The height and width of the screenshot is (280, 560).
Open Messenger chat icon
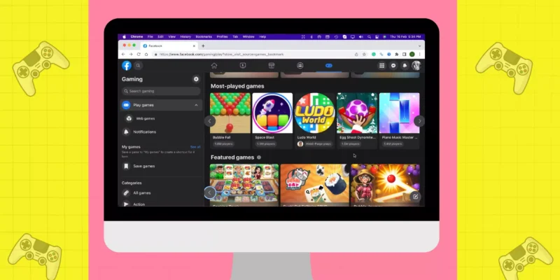tap(393, 66)
